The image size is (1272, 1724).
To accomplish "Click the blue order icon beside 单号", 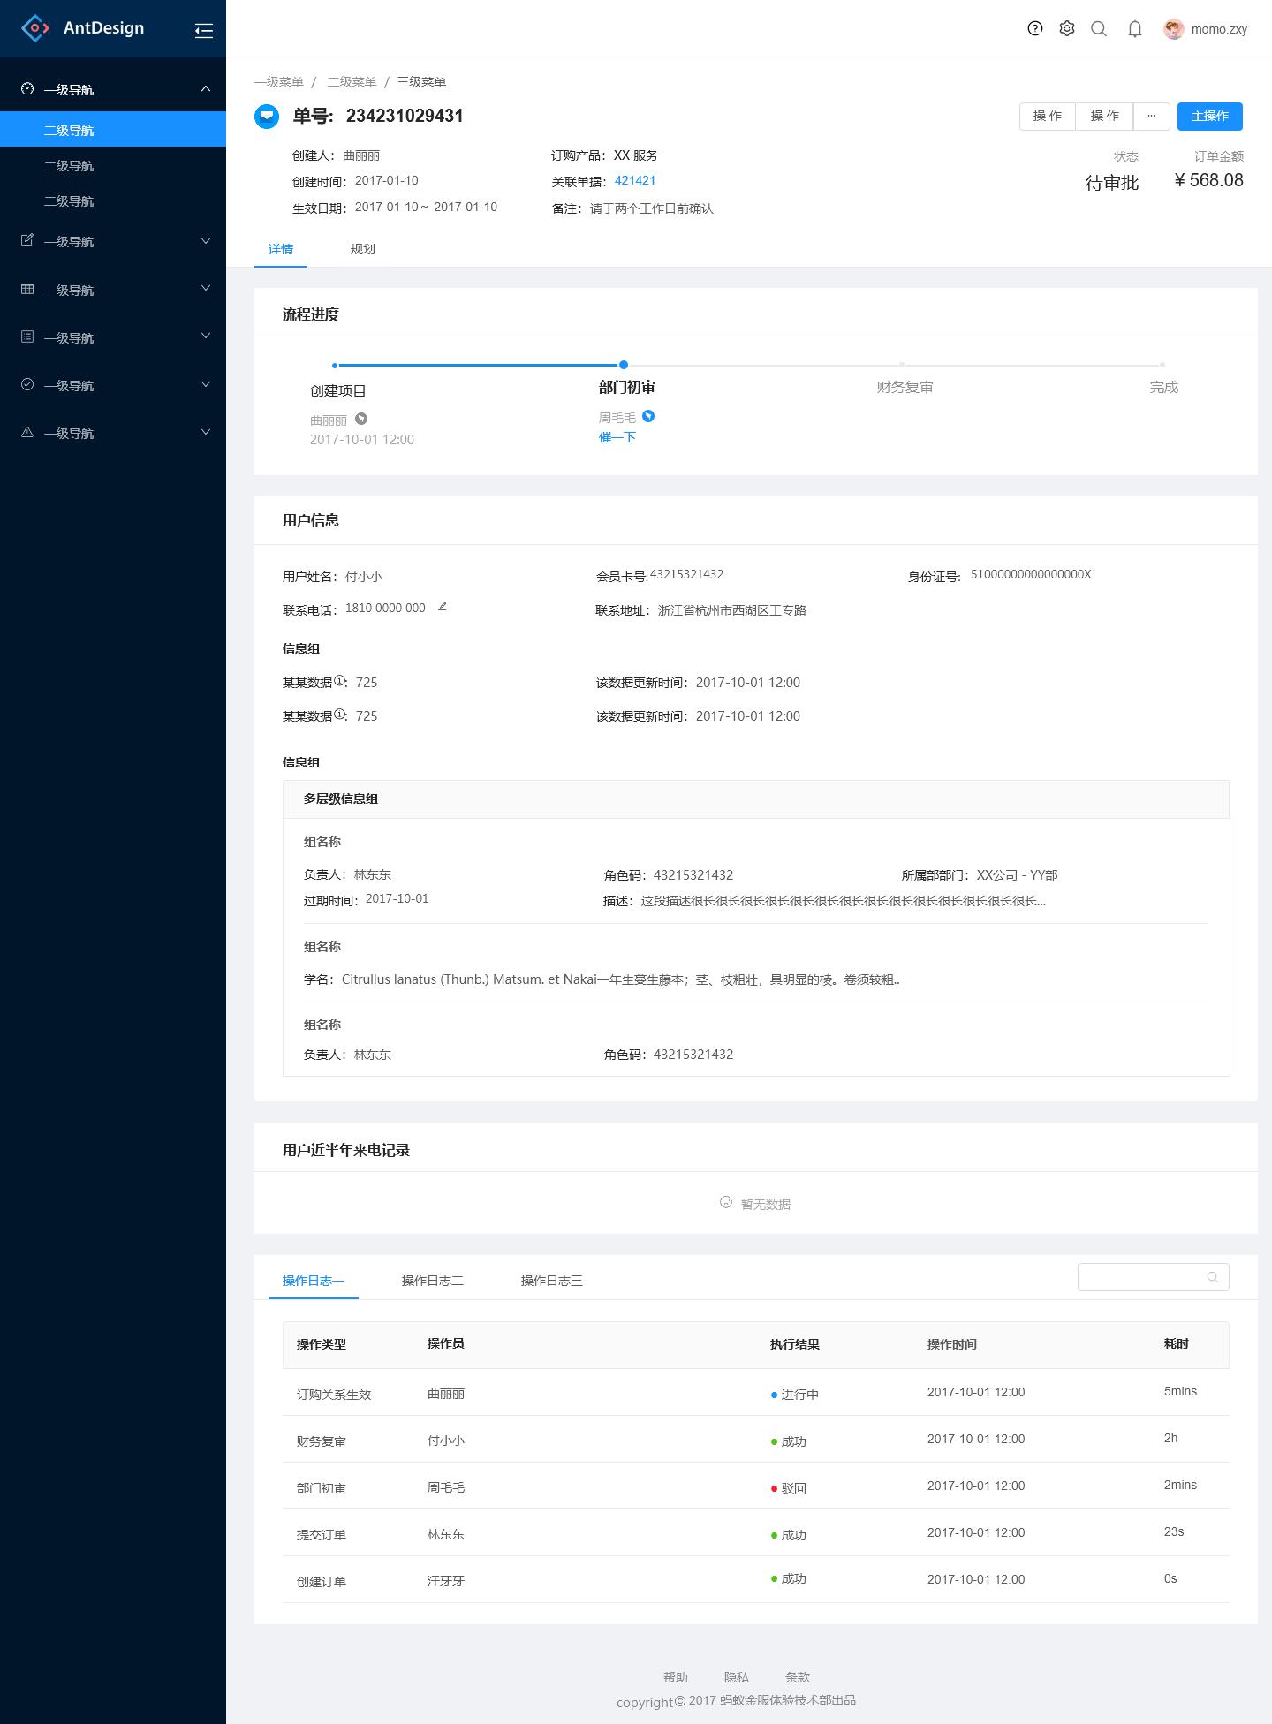I will point(267,116).
